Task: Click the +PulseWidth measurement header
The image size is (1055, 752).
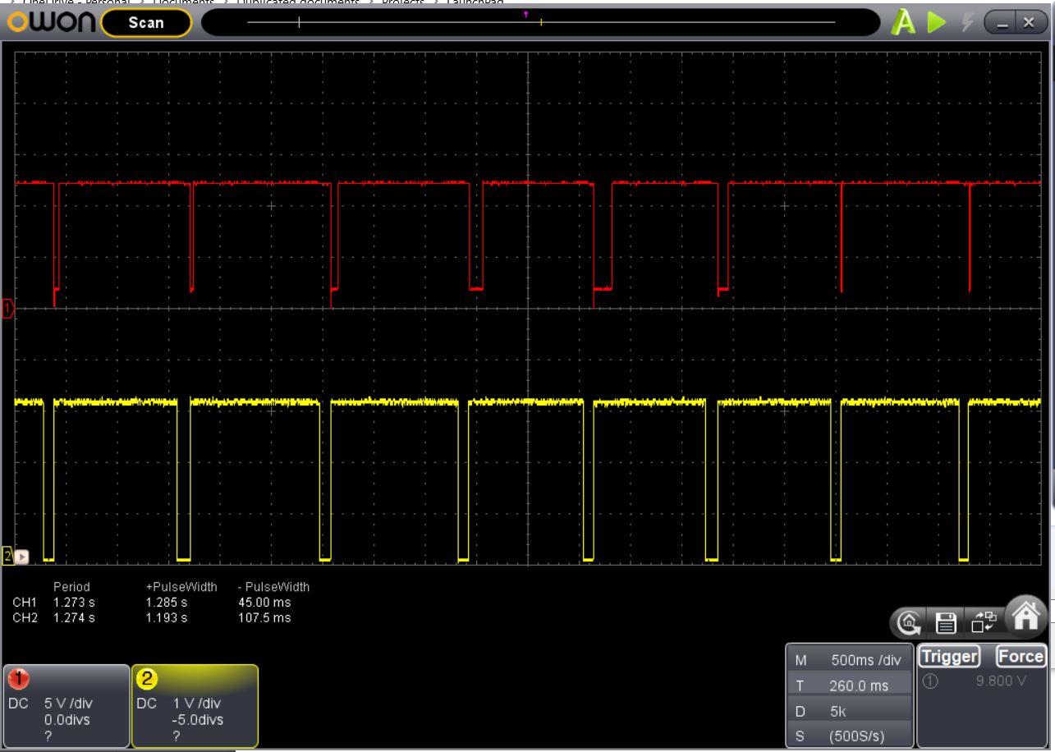Action: [181, 587]
